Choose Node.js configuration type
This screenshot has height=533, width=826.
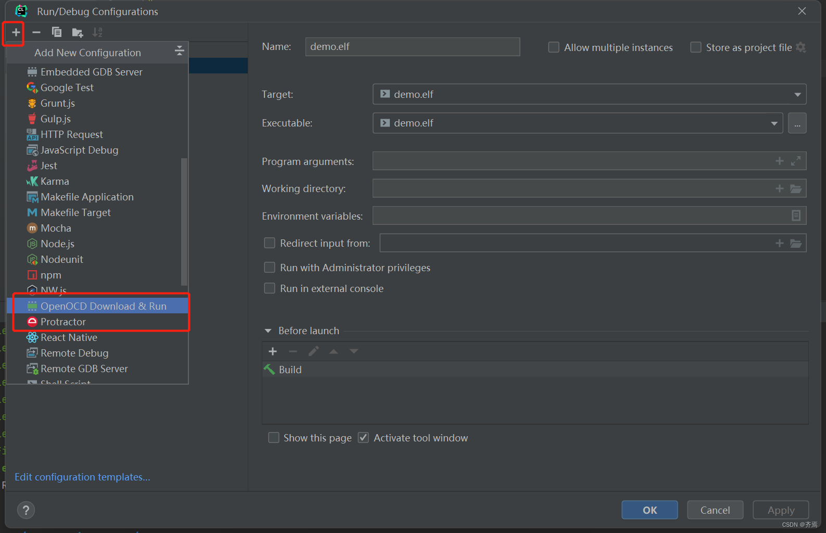(x=94, y=244)
